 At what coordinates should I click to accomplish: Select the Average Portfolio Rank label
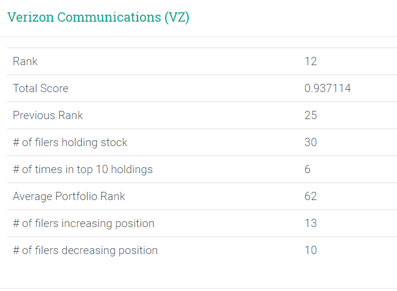click(69, 197)
